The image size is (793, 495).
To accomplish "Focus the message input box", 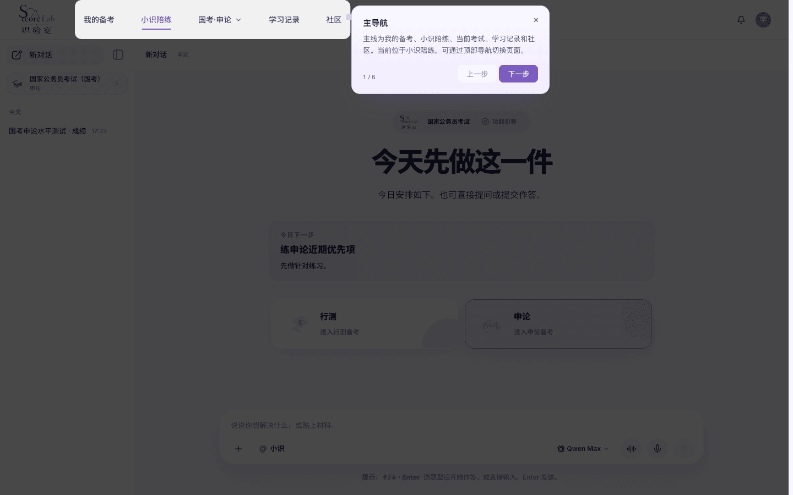I will [x=461, y=425].
